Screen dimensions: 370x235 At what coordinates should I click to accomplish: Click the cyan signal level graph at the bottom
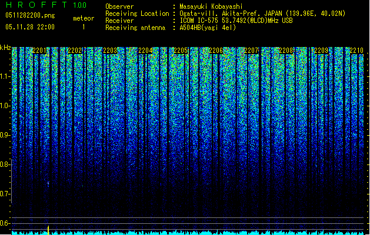[188, 233]
